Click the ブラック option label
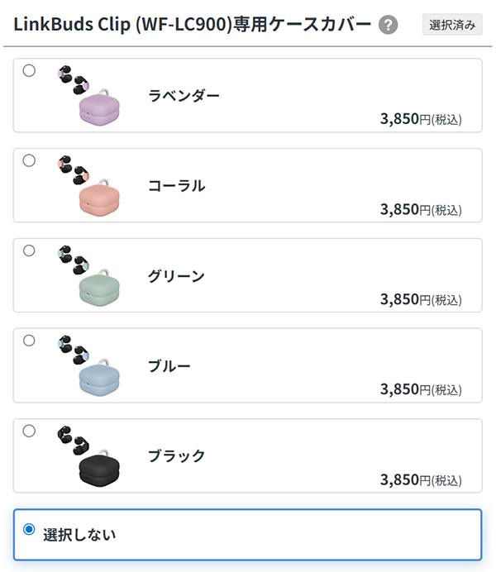Image resolution: width=496 pixels, height=572 pixels. click(176, 455)
